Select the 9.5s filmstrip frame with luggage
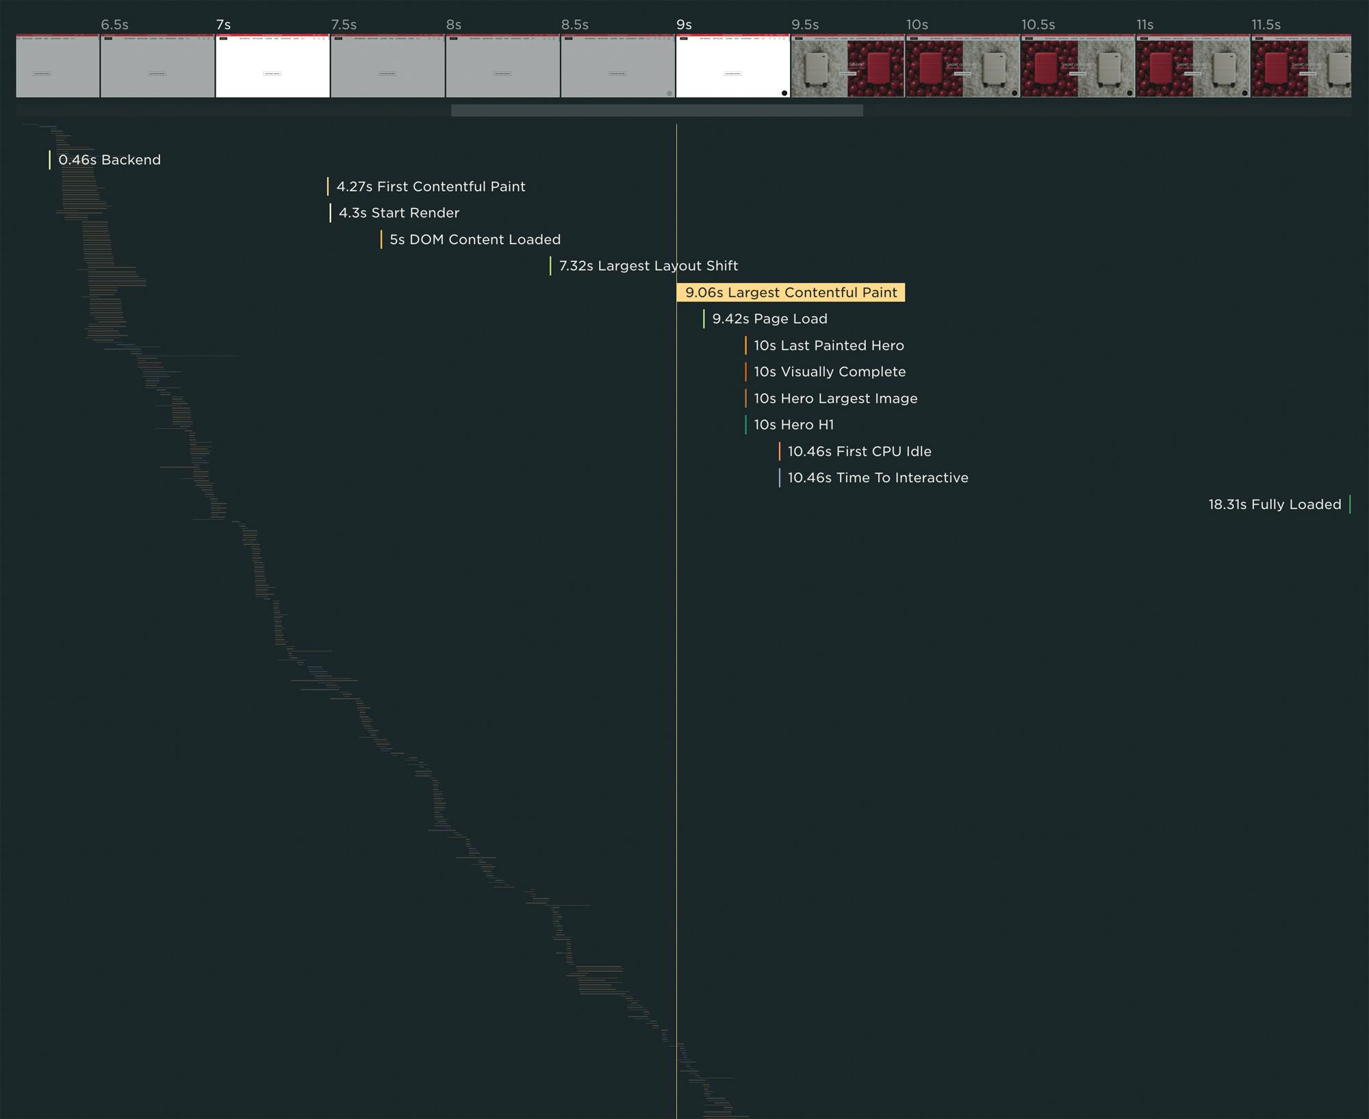Viewport: 1369px width, 1119px height. pyautogui.click(x=847, y=66)
